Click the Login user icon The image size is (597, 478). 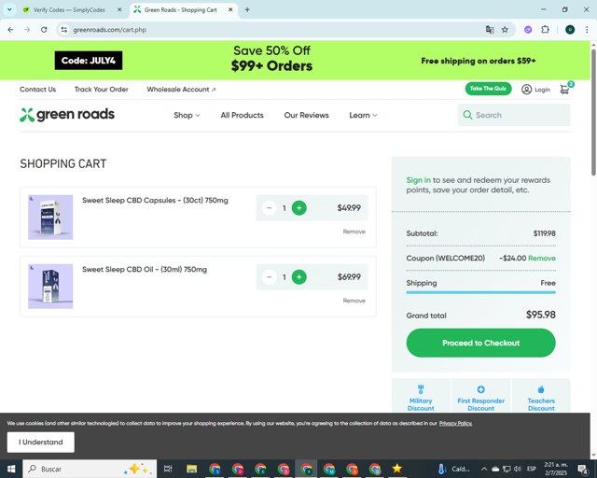point(526,90)
